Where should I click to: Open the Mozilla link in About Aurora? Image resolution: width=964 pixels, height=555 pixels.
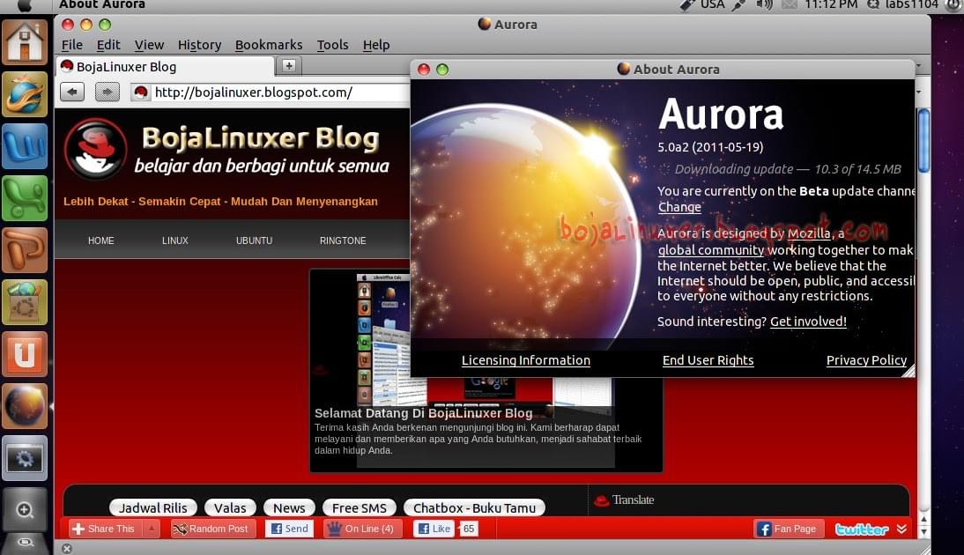808,233
